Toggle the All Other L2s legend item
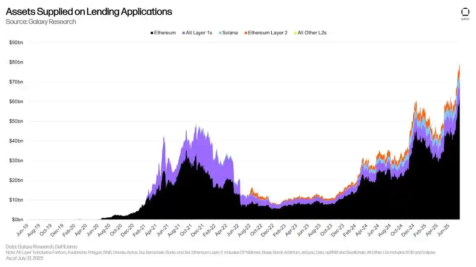Image resolution: width=476 pixels, height=267 pixels. click(311, 32)
